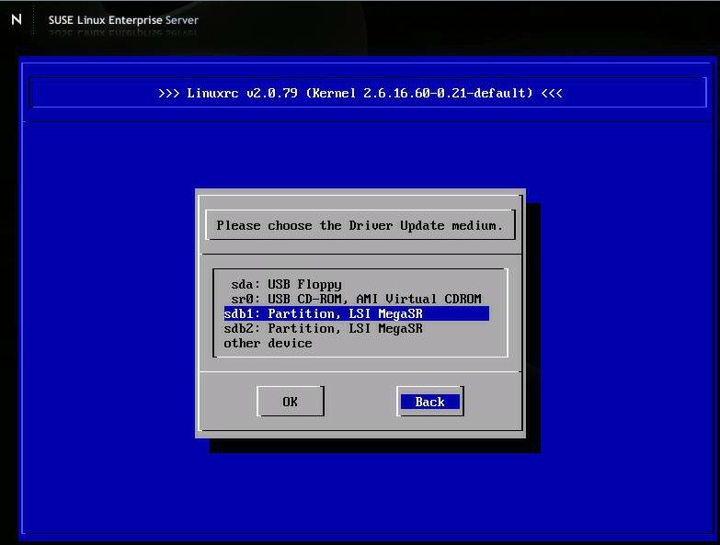Click the gray space between OK and Back

point(360,402)
